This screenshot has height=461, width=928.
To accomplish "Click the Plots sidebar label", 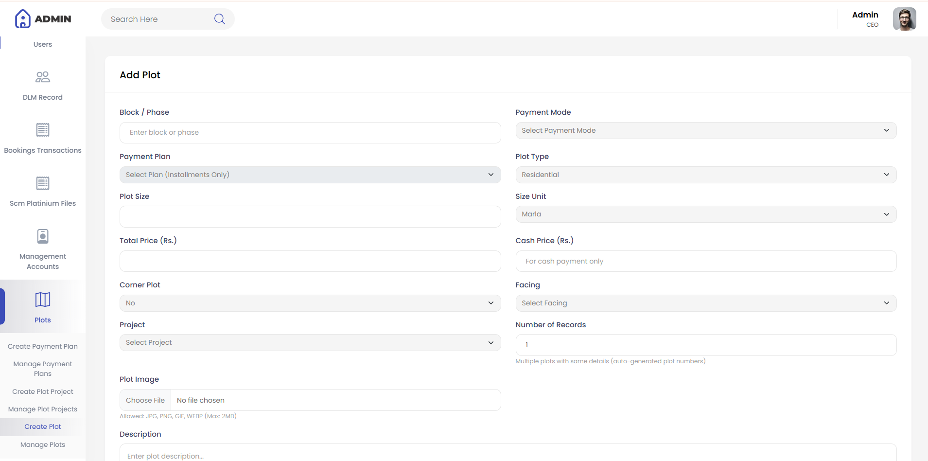I will 43,320.
